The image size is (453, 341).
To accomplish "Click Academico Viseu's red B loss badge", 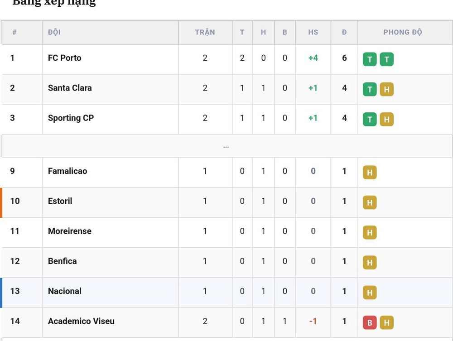I will (370, 322).
